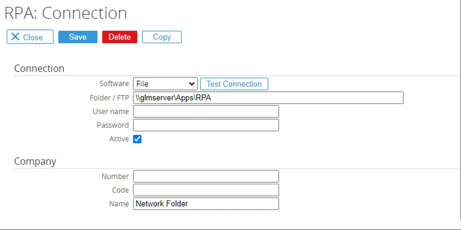Click the X icon on Close button
This screenshot has width=461, height=230.
tap(15, 37)
